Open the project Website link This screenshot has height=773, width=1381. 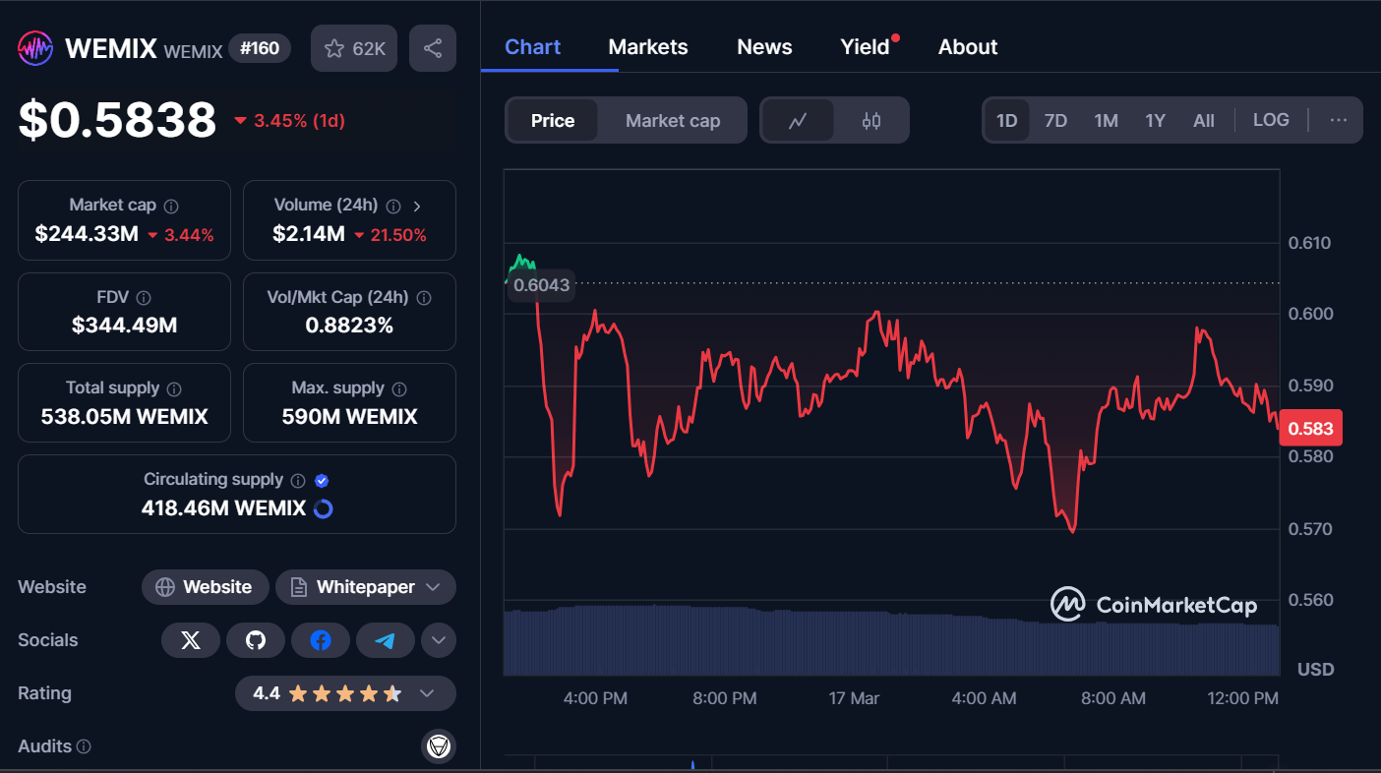pyautogui.click(x=206, y=587)
